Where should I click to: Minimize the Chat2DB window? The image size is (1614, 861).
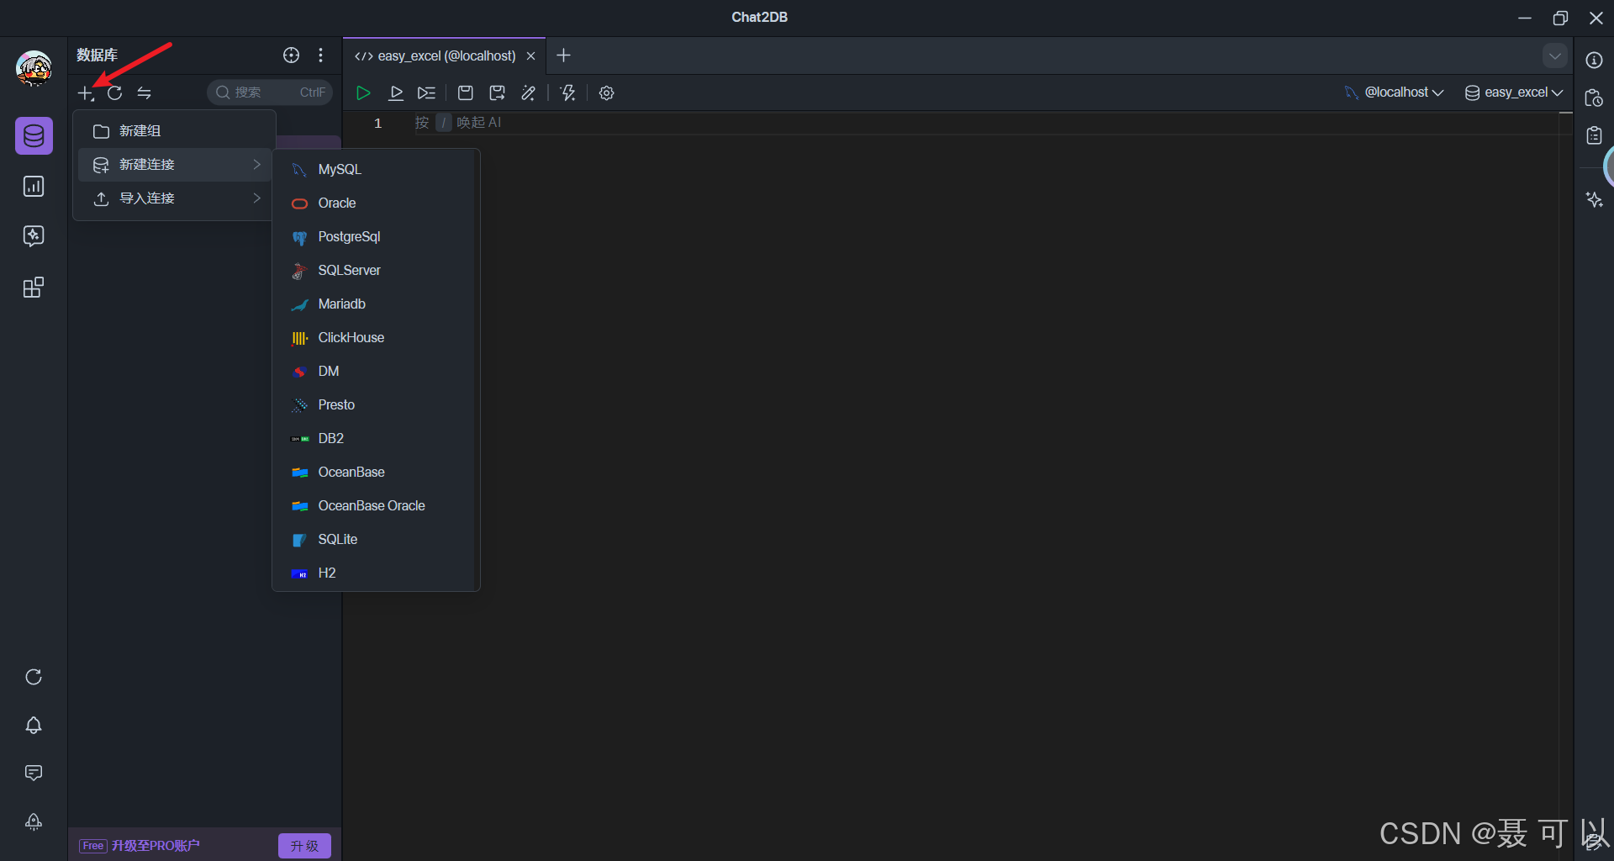1525,18
